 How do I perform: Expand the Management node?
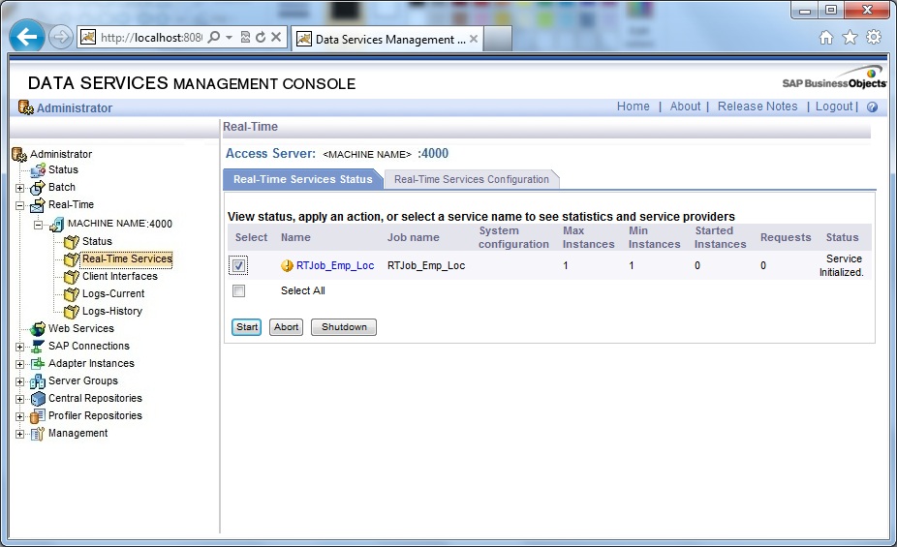point(20,435)
